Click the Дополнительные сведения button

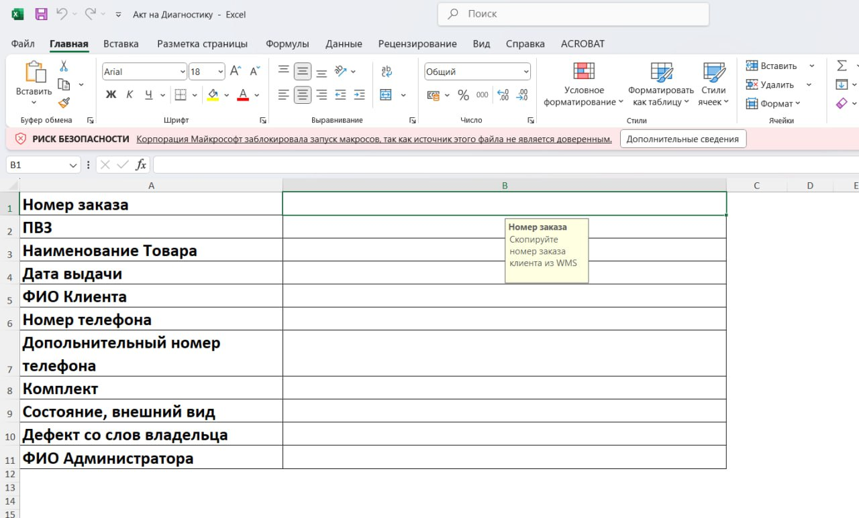(683, 139)
